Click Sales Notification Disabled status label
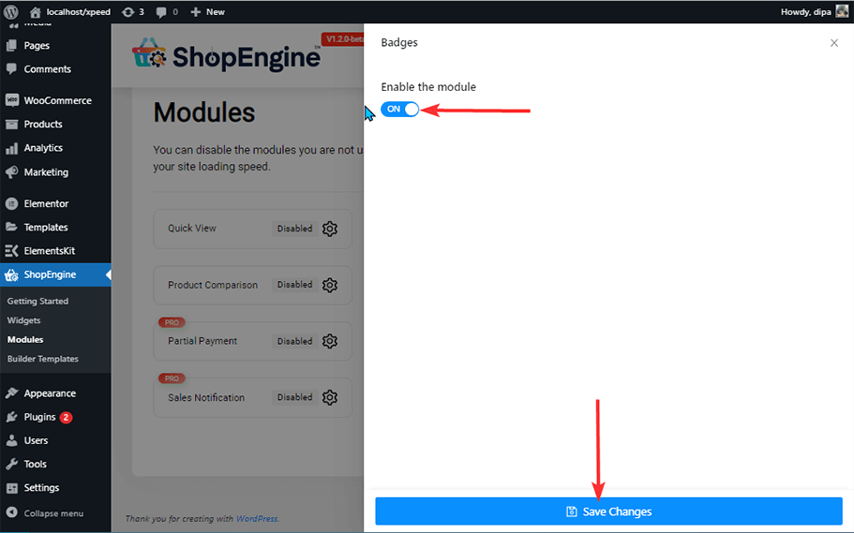 tap(294, 397)
